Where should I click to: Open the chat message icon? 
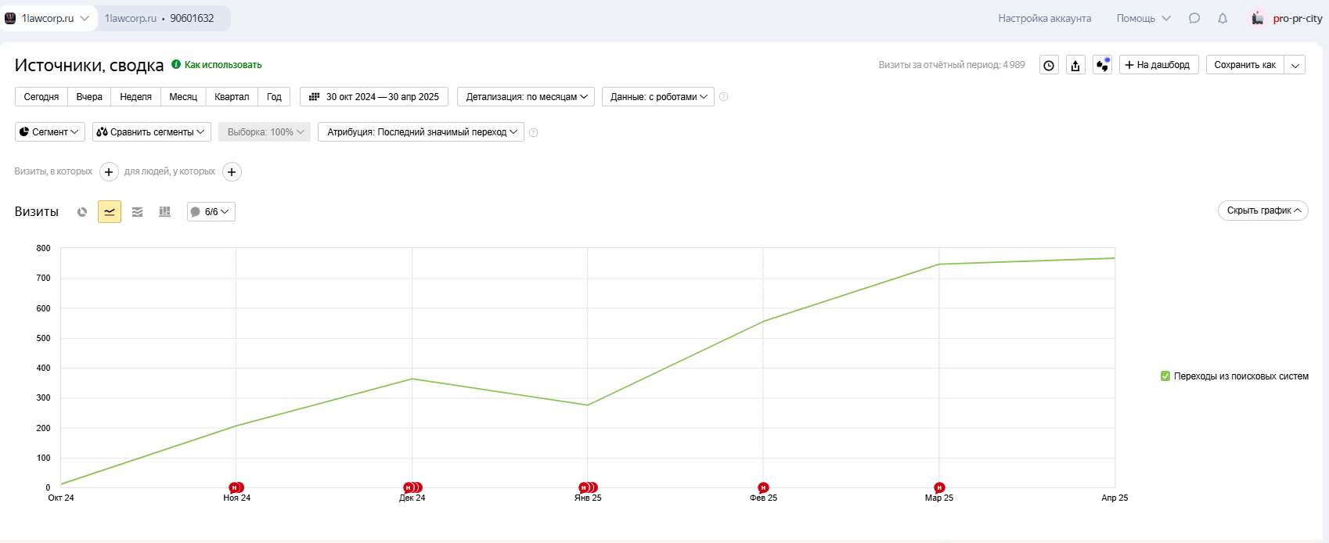(1194, 18)
